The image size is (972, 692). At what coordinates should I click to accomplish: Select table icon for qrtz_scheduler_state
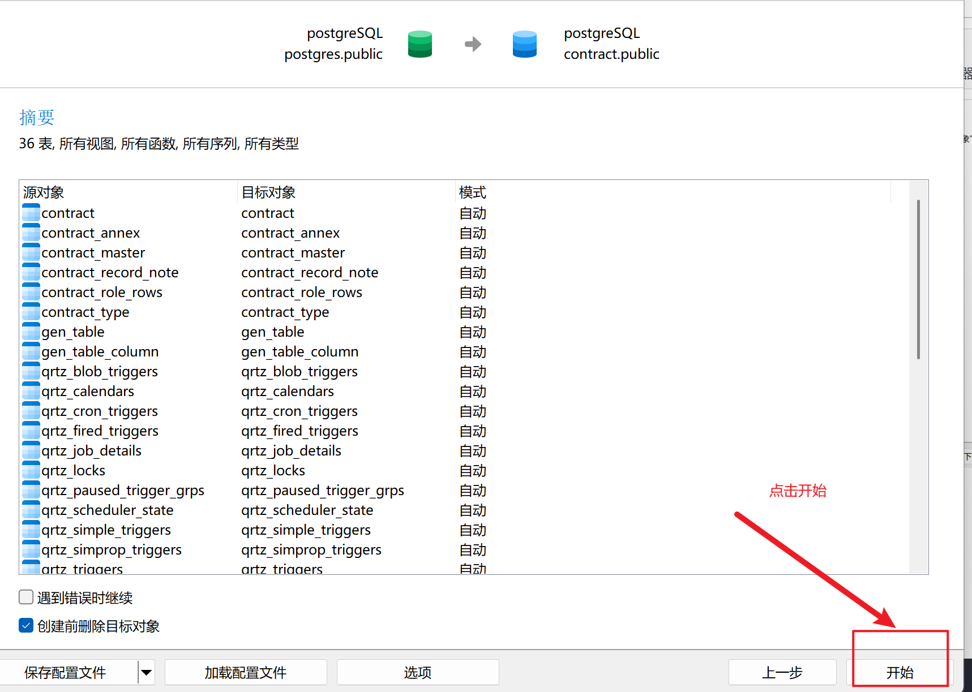coord(31,510)
